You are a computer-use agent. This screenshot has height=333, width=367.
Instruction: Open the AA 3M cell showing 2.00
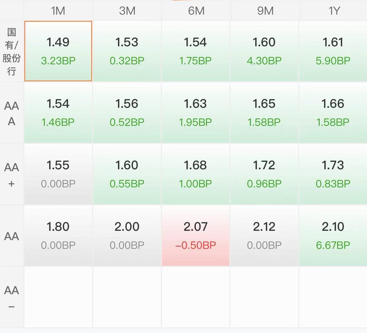127,236
